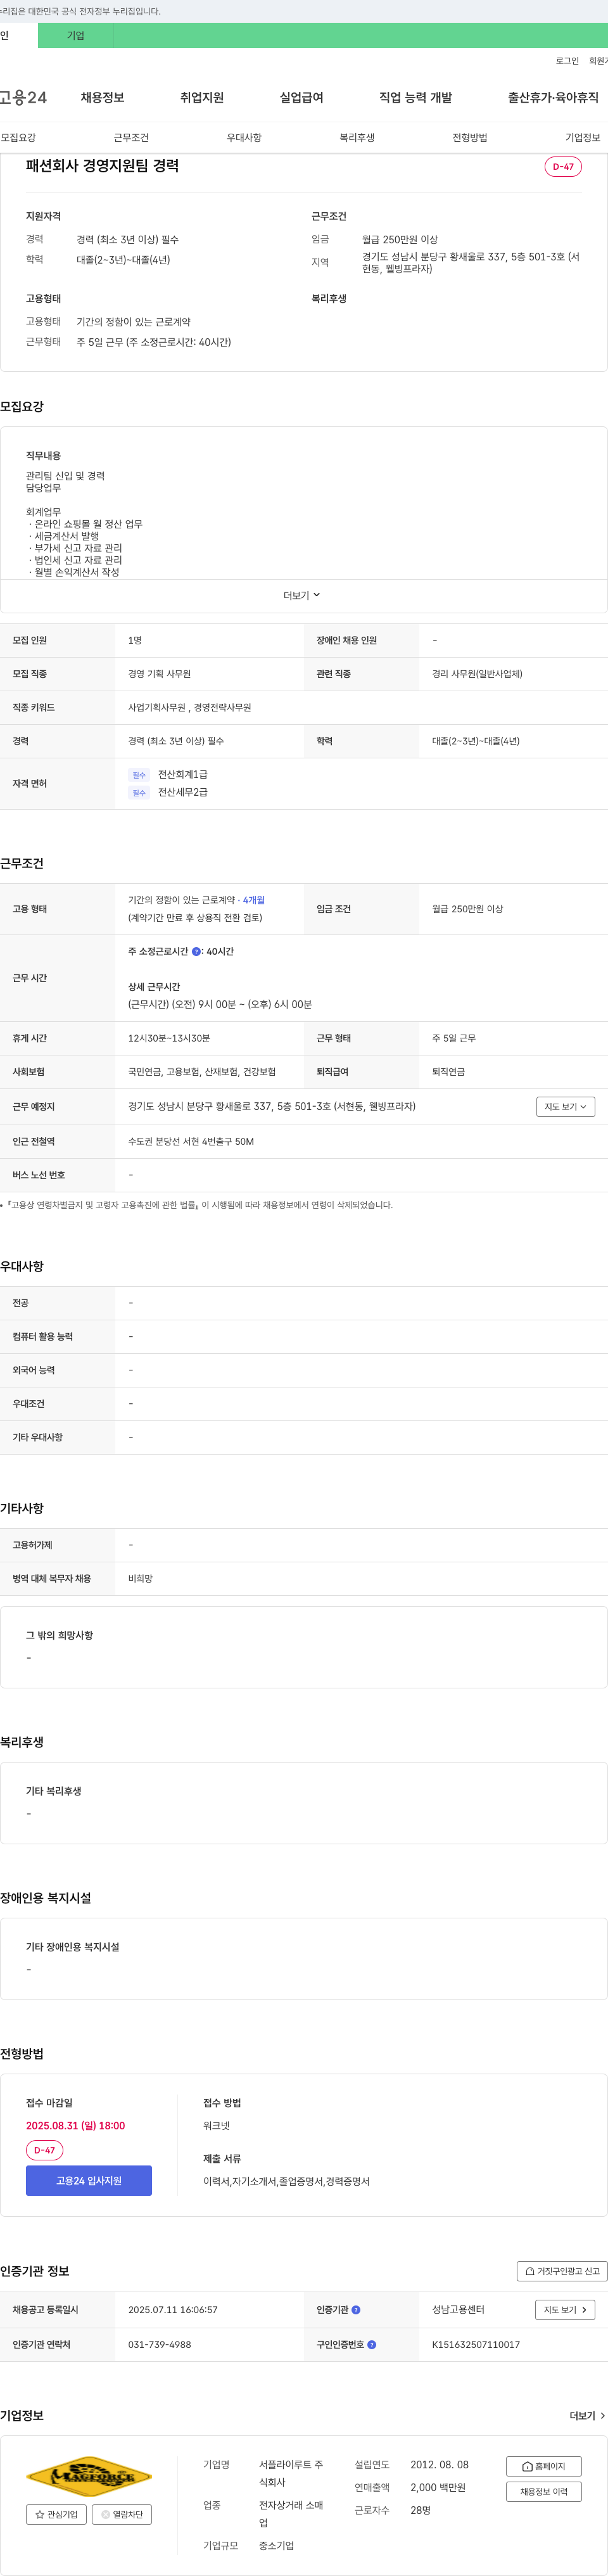Screen dimensions: 608x2576
Task: Click the info icon beside 구인인증번호
Action: coord(372,2344)
